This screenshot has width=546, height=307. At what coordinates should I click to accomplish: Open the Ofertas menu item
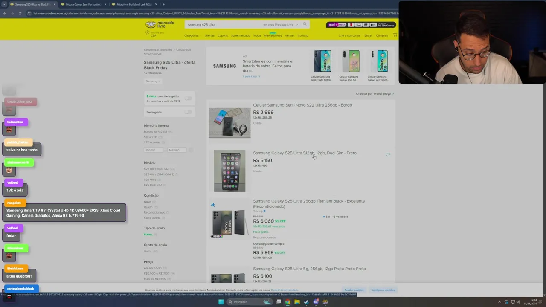pyautogui.click(x=209, y=35)
